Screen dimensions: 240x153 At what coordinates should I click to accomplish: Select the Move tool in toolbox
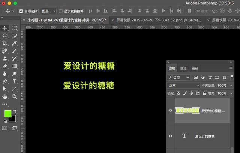coord(4,28)
